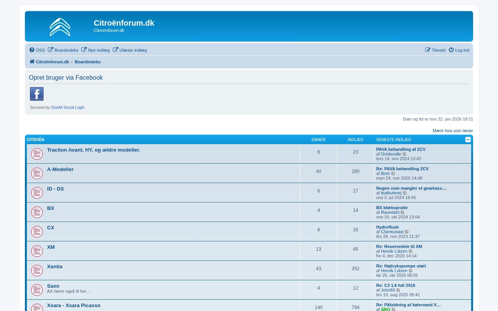Open Nogen som mangler et gearkass… post
Viewport: 498px width, 311px height.
tap(411, 188)
